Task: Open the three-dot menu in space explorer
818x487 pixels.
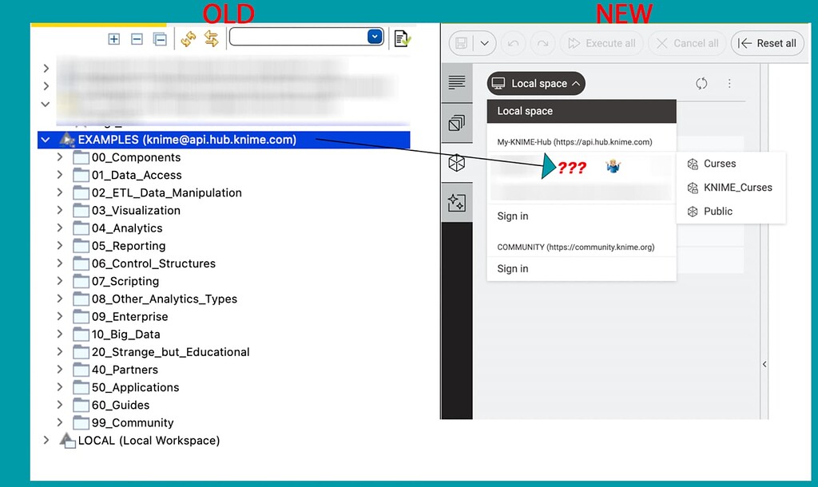Action: click(x=731, y=83)
